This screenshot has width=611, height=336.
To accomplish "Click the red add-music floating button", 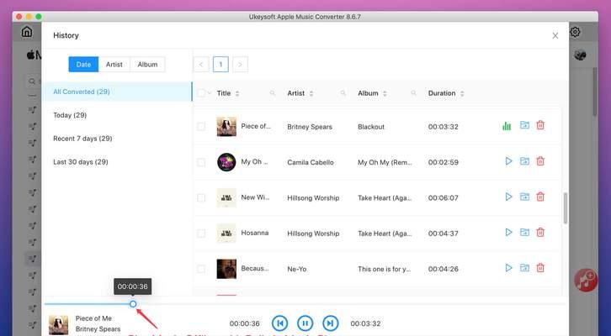I will point(586,280).
